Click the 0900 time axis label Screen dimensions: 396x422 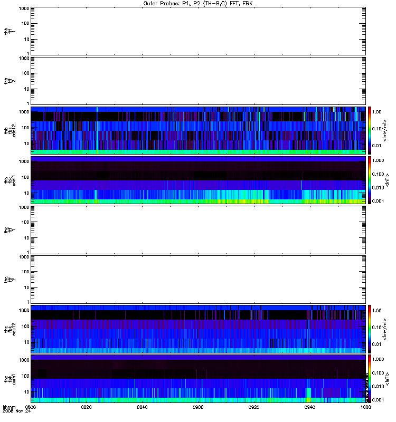[x=198, y=407]
